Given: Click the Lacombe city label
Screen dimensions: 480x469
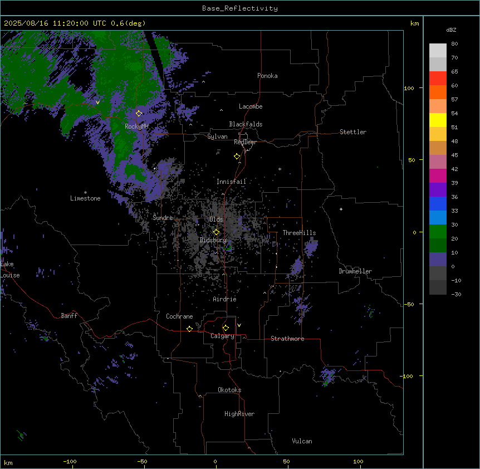Looking at the screenshot, I should coord(251,106).
